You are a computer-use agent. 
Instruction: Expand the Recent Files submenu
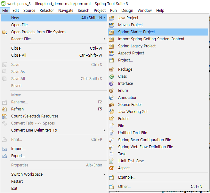click(x=104, y=39)
